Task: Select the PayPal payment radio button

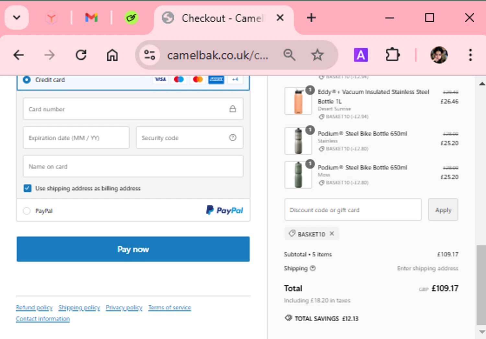Action: (x=27, y=211)
